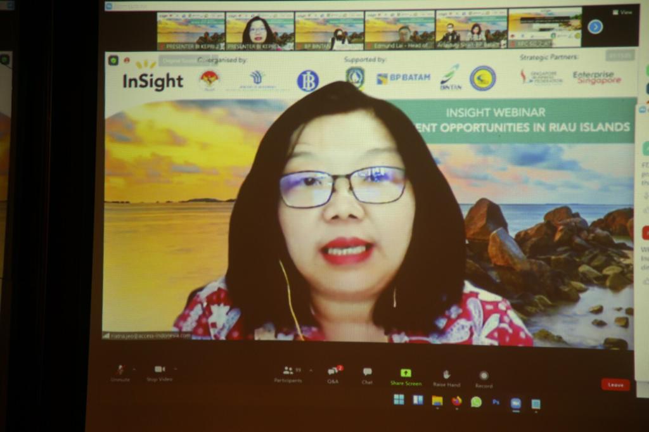Image resolution: width=649 pixels, height=432 pixels.
Task: Click the red Leave button
Action: point(615,384)
